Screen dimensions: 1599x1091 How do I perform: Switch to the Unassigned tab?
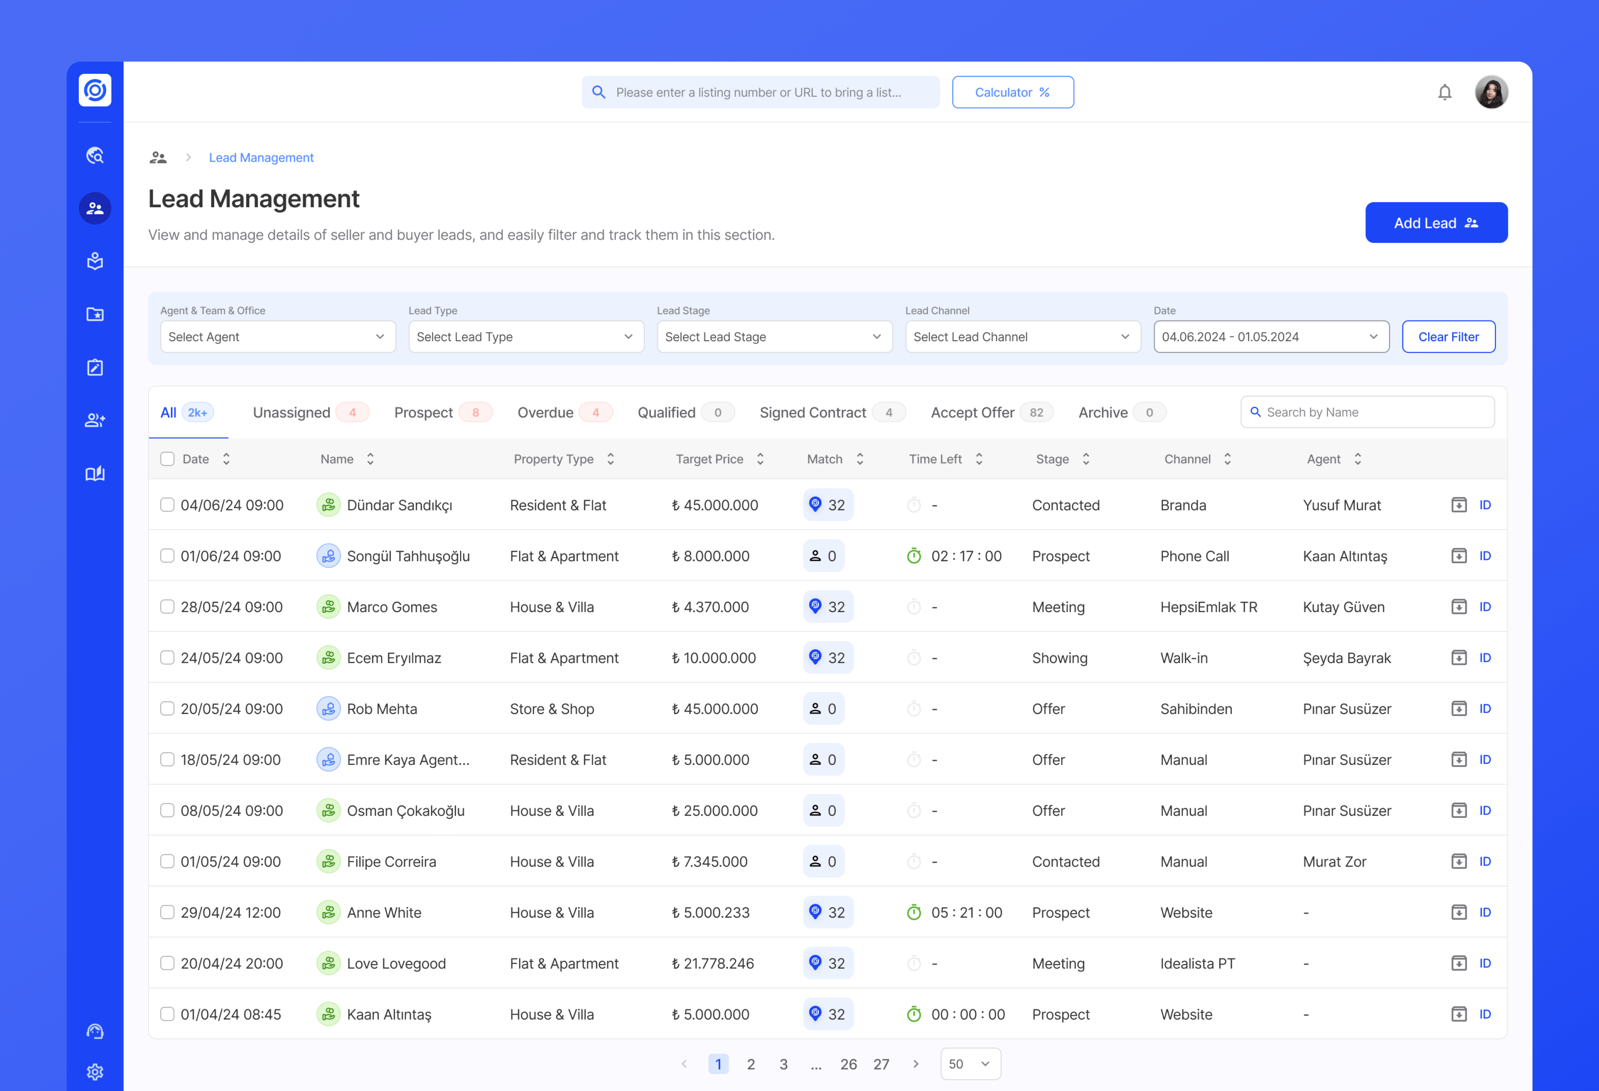point(311,412)
